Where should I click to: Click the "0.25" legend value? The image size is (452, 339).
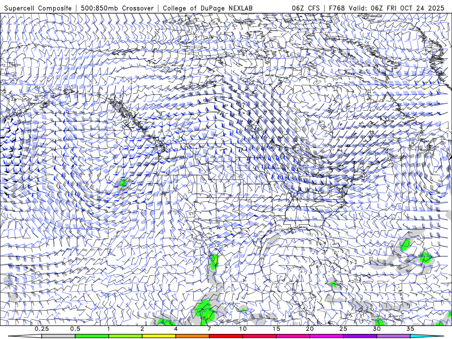tap(42, 329)
